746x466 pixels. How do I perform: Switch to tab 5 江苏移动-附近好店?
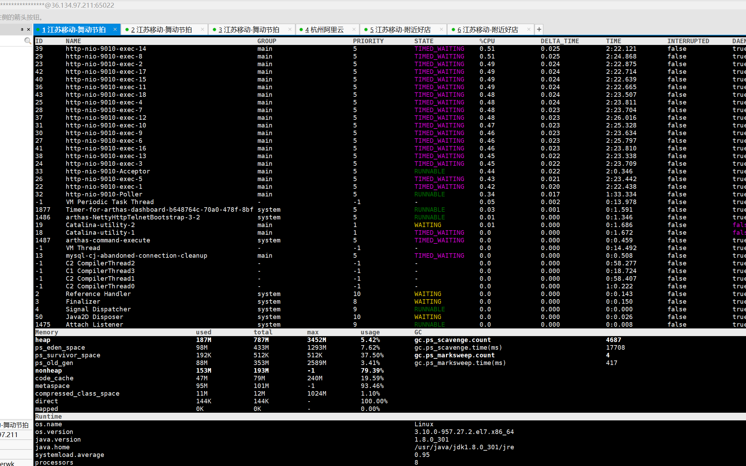[400, 30]
